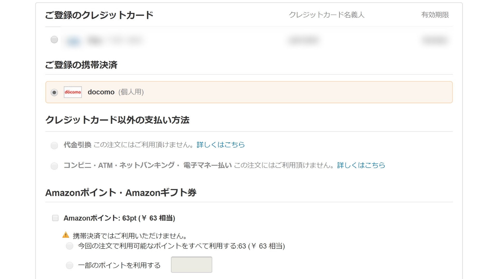Select the コンビニ・ATM payment radio button
This screenshot has width=497, height=279.
(54, 166)
